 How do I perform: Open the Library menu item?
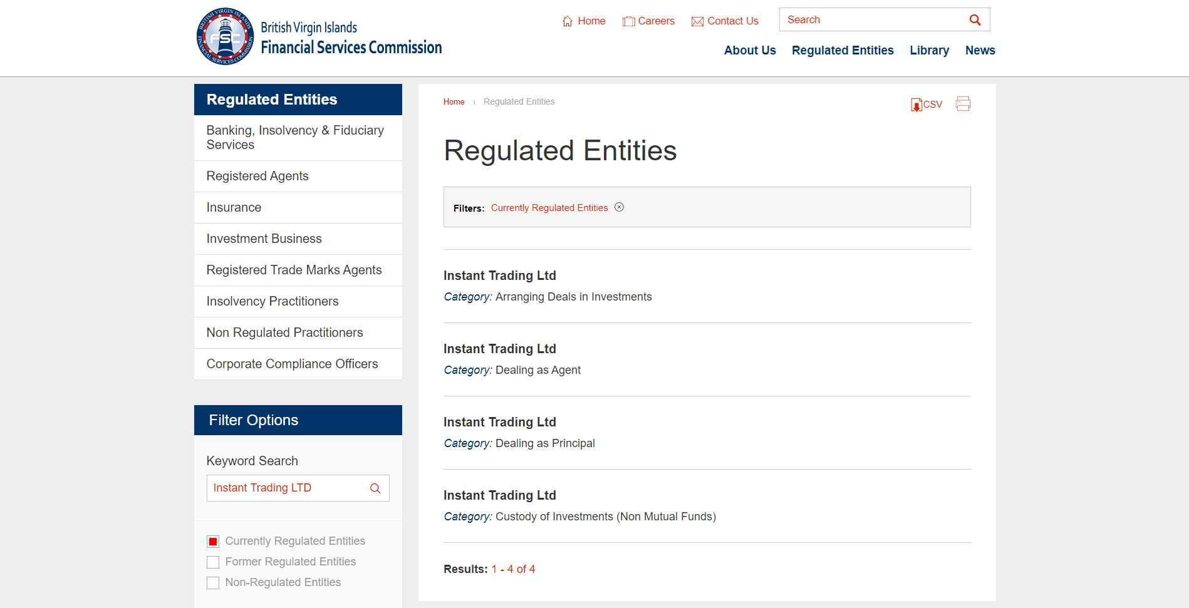(929, 50)
